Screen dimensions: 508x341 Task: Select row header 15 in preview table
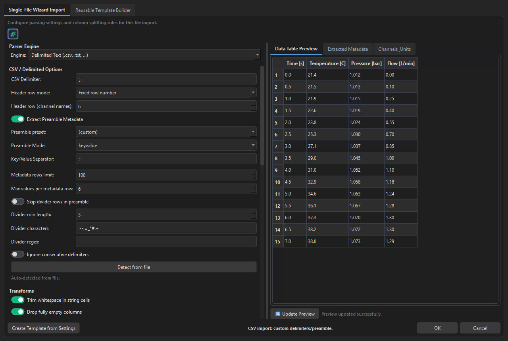pos(278,241)
